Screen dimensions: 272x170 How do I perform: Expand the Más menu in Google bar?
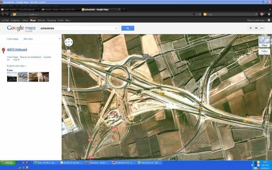tap(67, 20)
